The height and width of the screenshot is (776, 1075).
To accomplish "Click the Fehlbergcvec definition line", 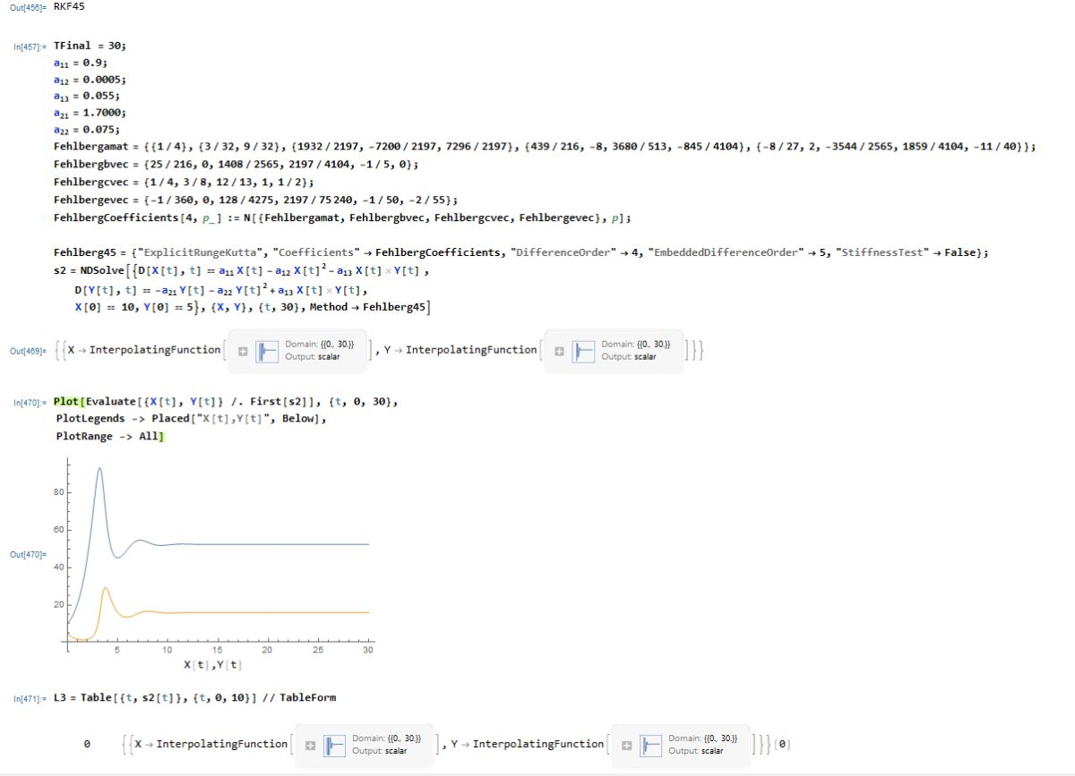I will click(x=183, y=182).
